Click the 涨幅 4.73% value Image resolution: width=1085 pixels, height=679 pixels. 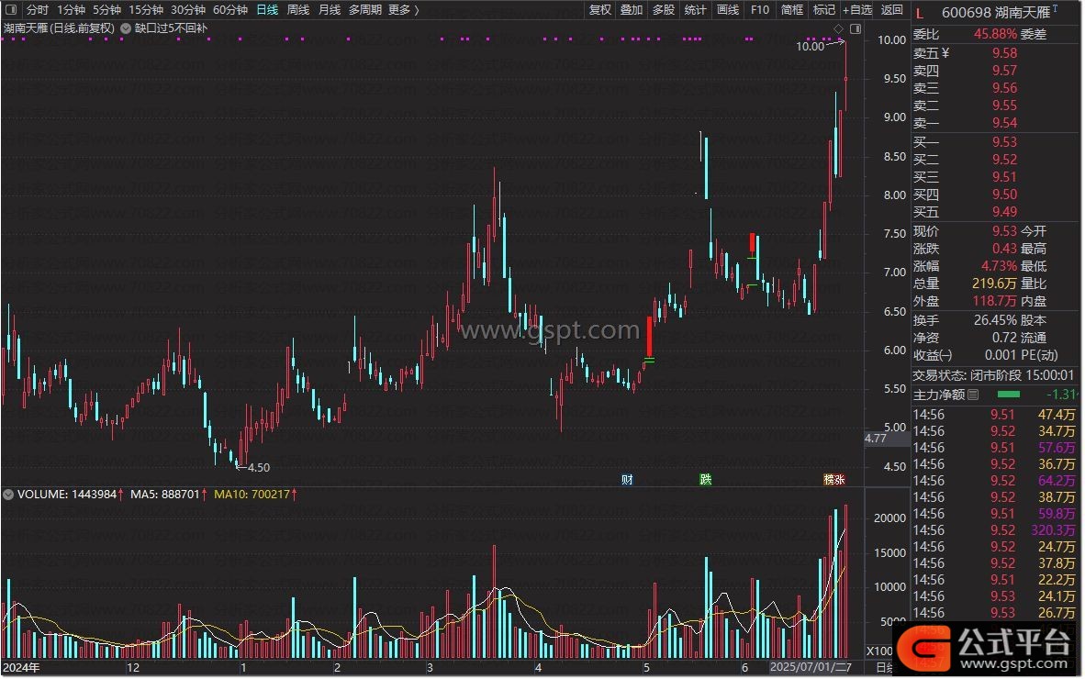(x=1000, y=266)
